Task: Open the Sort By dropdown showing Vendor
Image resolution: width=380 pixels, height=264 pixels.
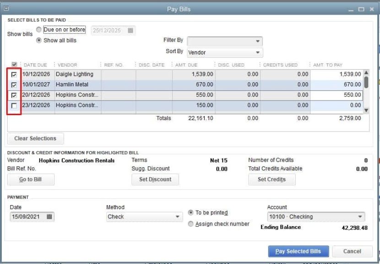Action: point(259,52)
